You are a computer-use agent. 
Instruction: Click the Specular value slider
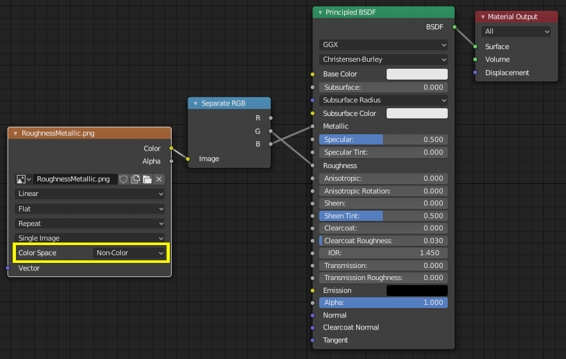[383, 139]
